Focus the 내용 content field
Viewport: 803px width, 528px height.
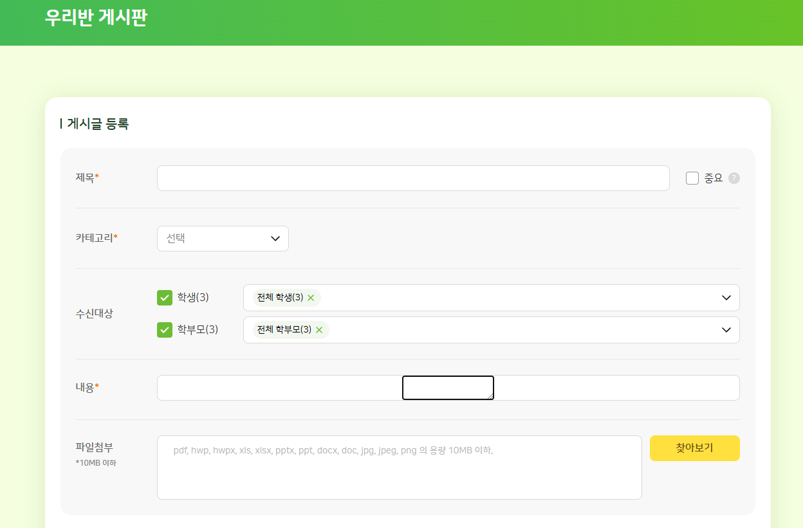point(277,388)
